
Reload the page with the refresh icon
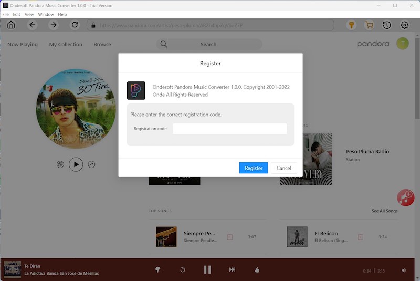pyautogui.click(x=75, y=25)
